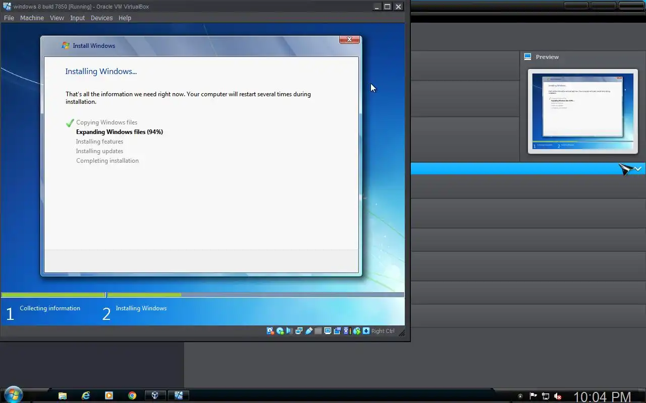Viewport: 646px width, 403px height.
Task: Click the Installing Windows progress bar
Action: click(255, 295)
